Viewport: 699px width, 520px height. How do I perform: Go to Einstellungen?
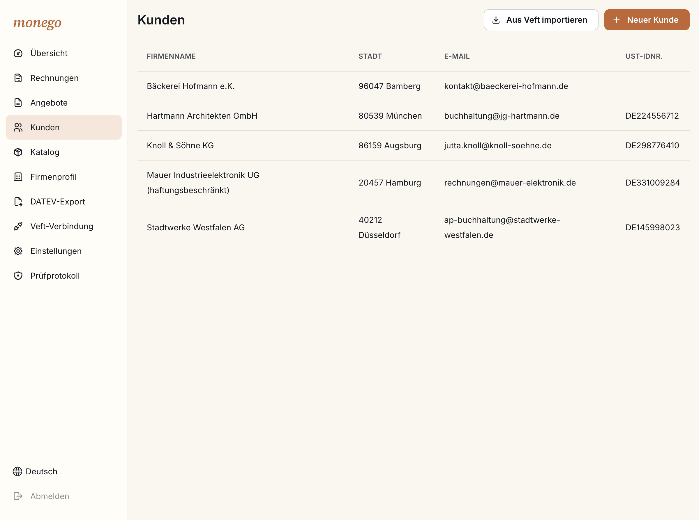click(x=64, y=251)
